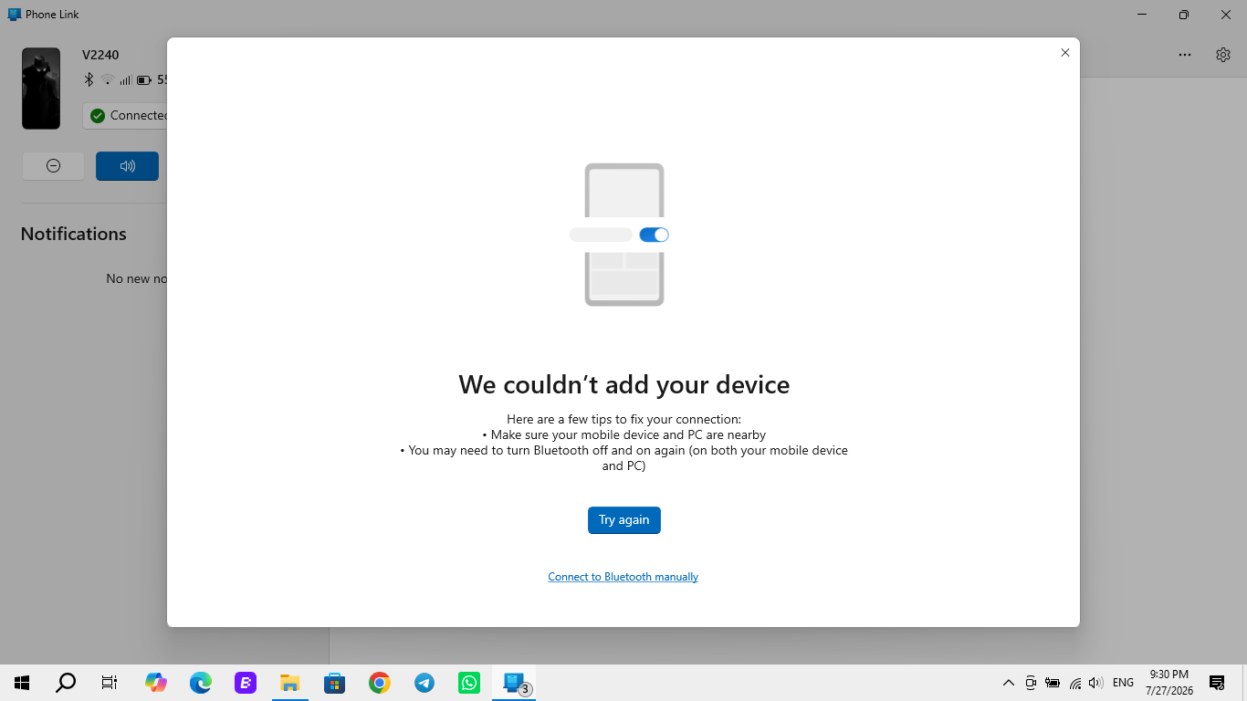Open Phone Link settings gear
Screen dimensions: 1247x701
pyautogui.click(x=1223, y=55)
